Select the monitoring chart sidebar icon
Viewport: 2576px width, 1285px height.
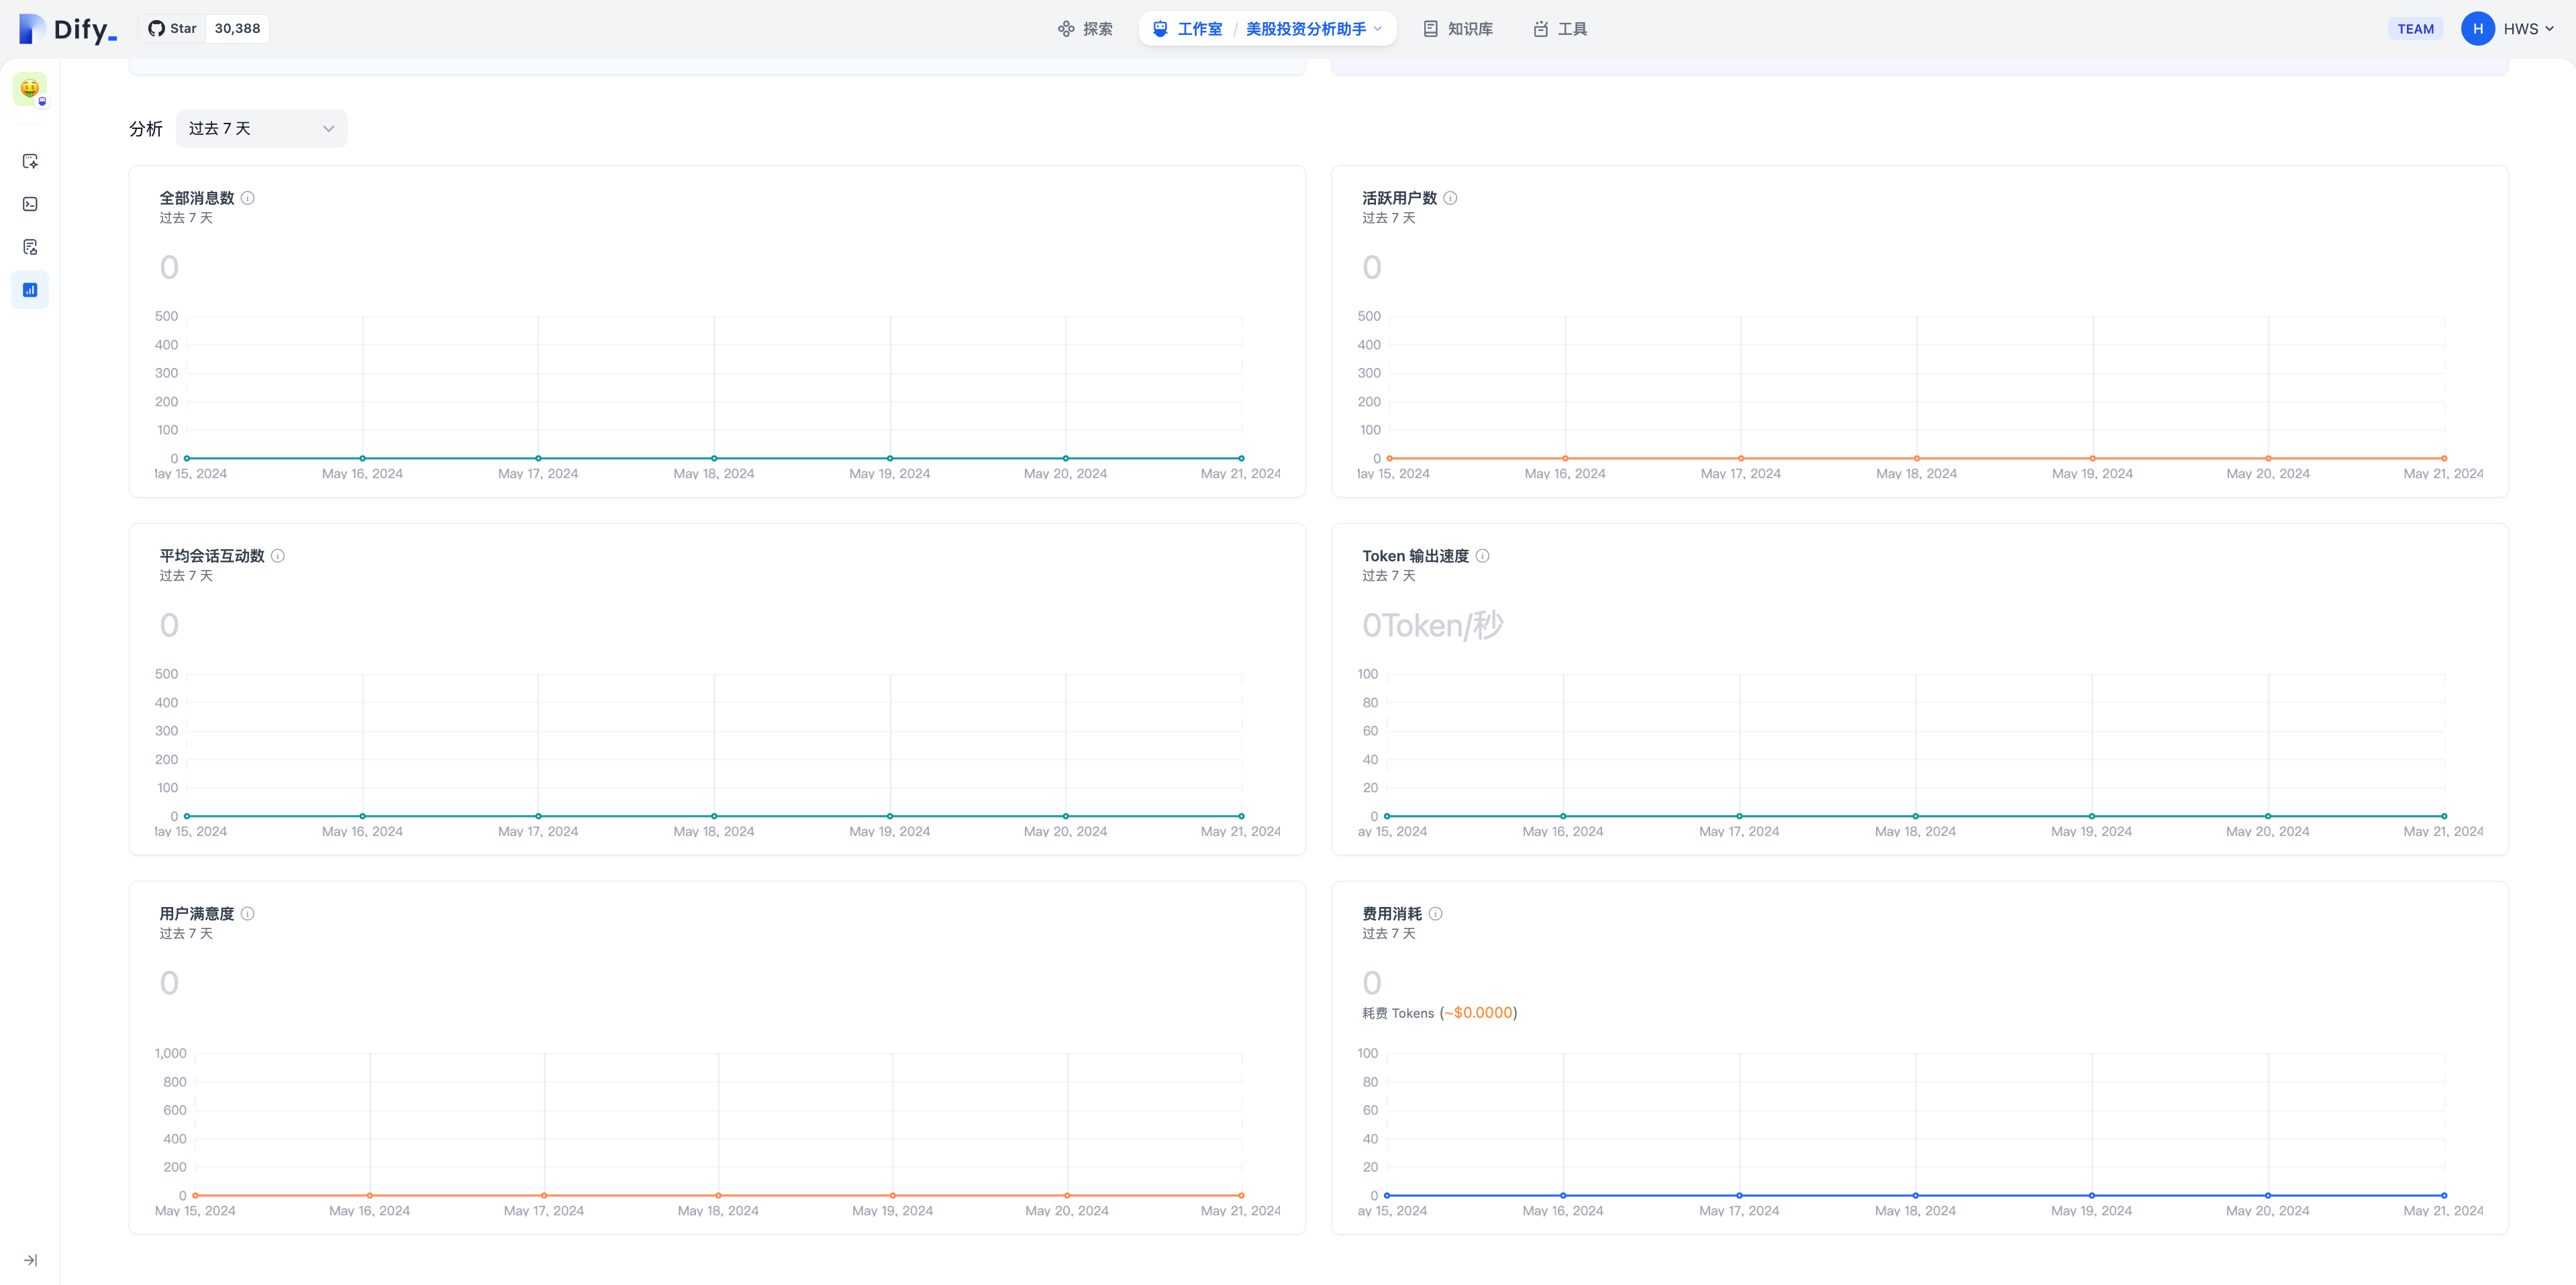(x=30, y=290)
